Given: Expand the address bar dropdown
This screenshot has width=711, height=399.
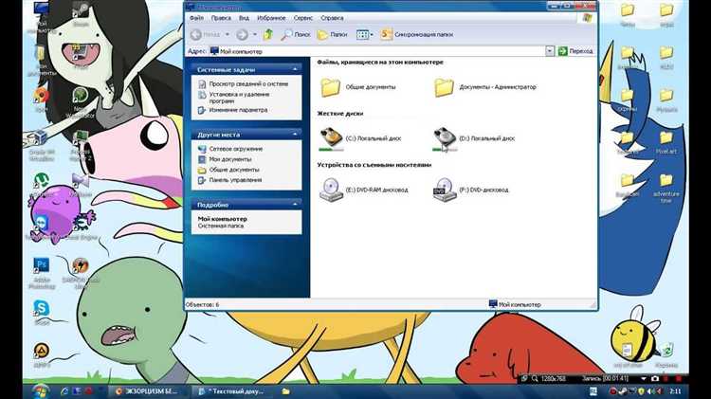Looking at the screenshot, I should pyautogui.click(x=550, y=51).
